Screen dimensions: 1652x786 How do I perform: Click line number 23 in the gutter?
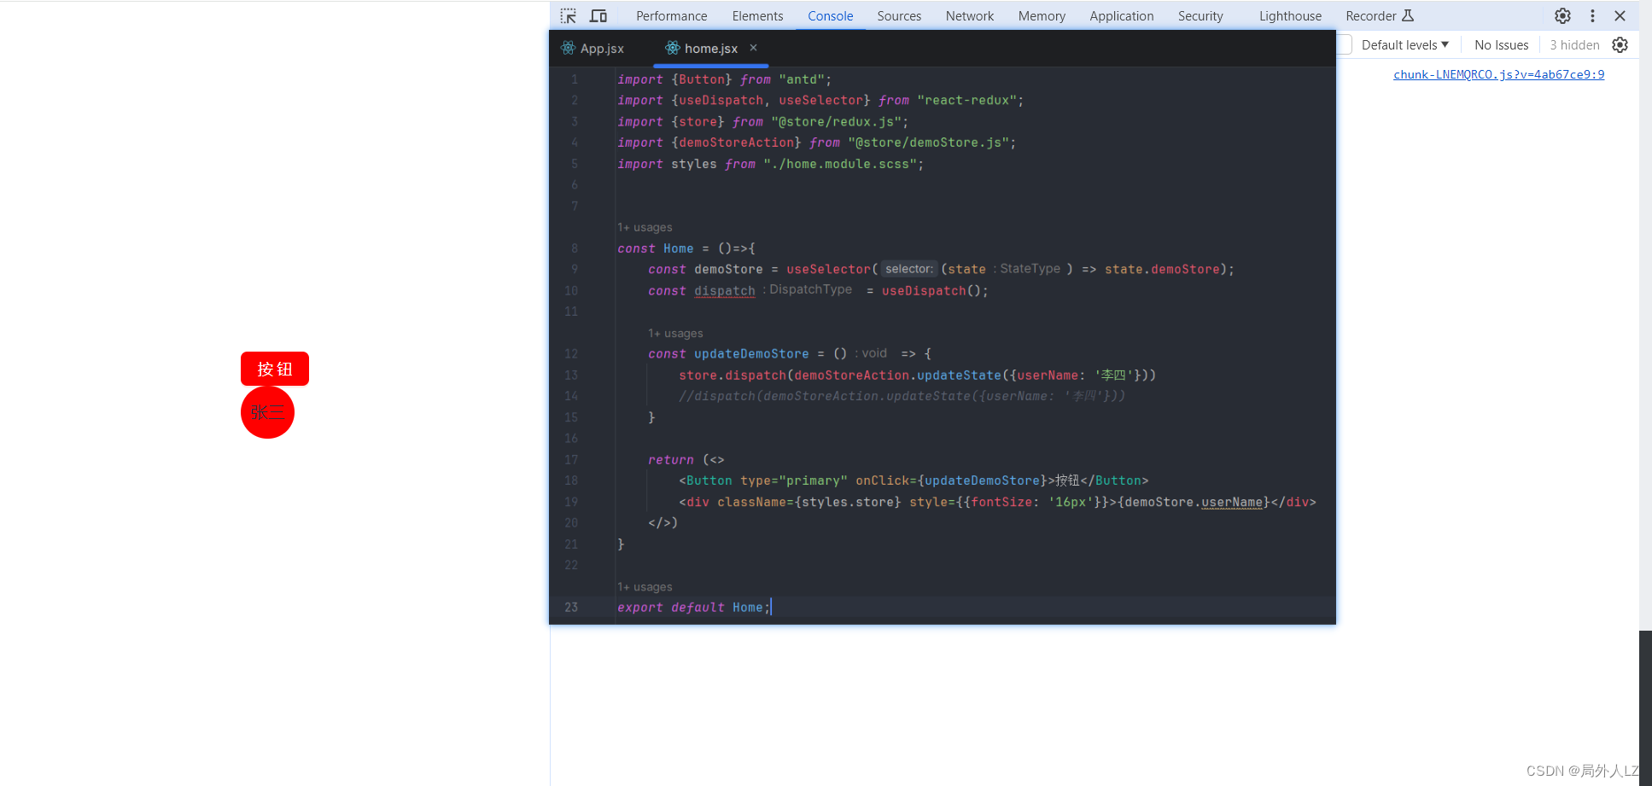click(571, 608)
